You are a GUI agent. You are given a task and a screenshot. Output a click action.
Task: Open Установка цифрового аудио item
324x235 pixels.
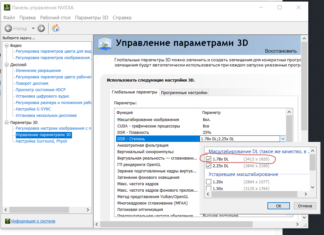[x=42, y=96]
